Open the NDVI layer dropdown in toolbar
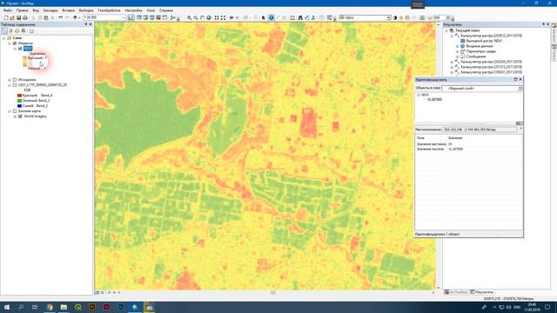The width and height of the screenshot is (557, 313). (389, 17)
